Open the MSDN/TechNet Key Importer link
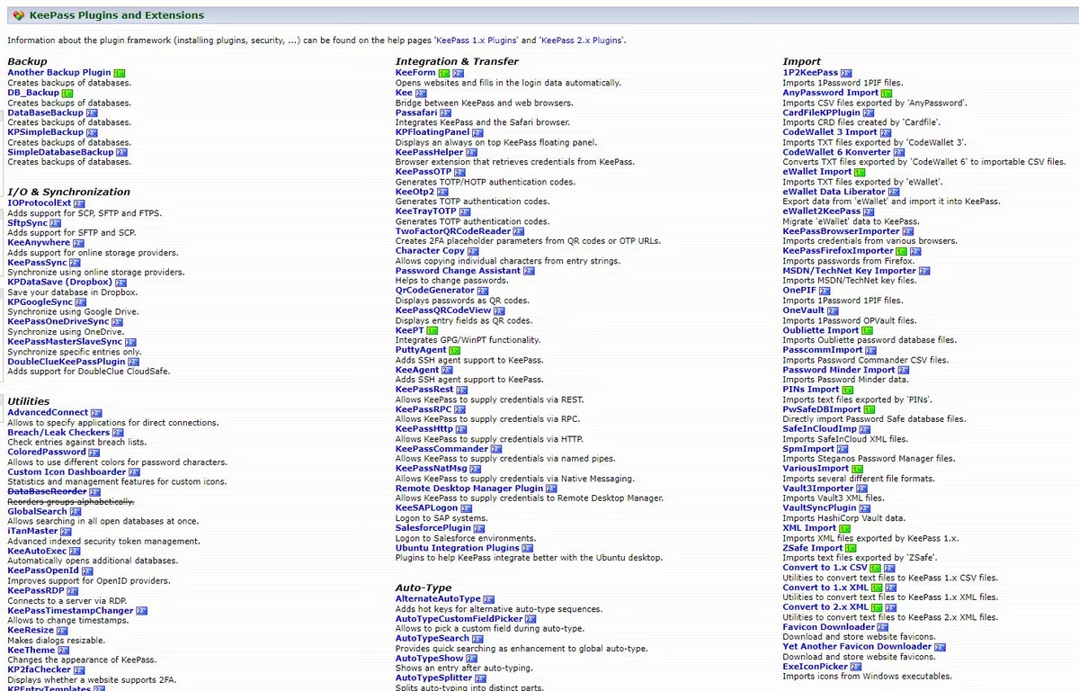The width and height of the screenshot is (1079, 691). pos(849,271)
